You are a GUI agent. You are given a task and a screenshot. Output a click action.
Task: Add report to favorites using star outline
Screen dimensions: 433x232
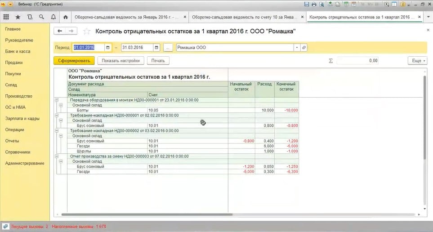pyautogui.click(x=87, y=31)
